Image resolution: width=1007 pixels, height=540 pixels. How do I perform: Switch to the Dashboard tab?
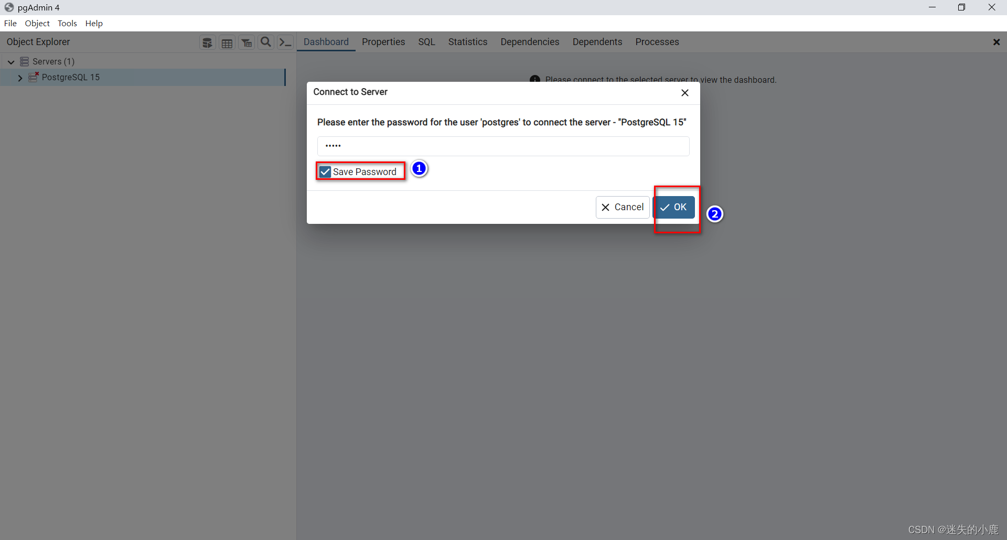[x=326, y=42]
